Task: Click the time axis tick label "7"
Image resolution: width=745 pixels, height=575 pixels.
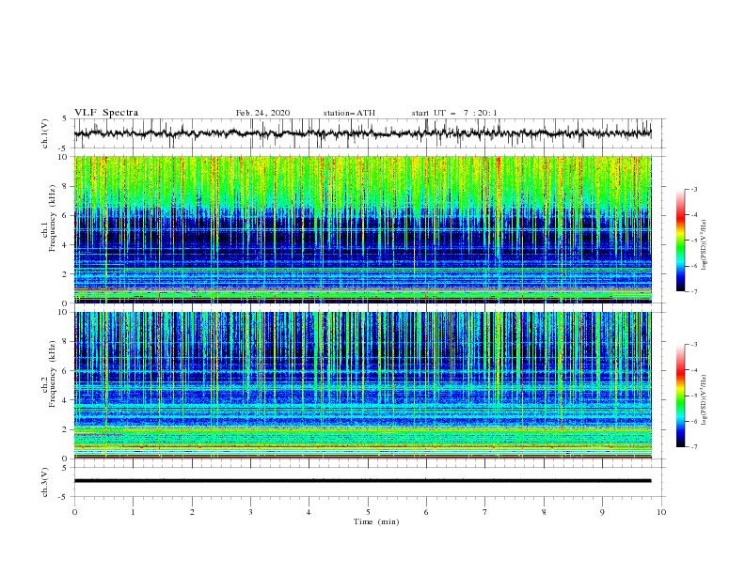Action: [485, 512]
